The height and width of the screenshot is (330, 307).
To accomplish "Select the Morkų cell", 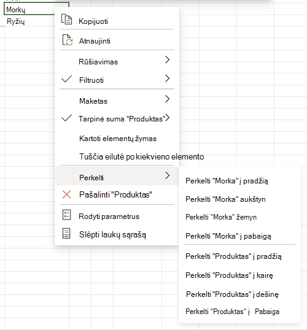I will click(x=29, y=9).
